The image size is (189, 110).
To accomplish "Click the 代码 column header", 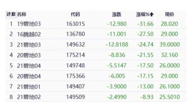I will click(x=75, y=14).
